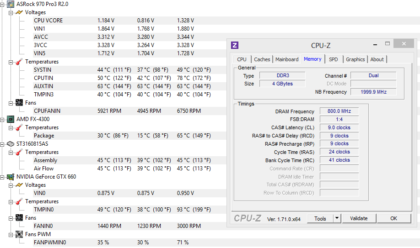Collapse Temperatures under ASRock 970 Pro3
The image size is (420, 248).
coord(11,62)
